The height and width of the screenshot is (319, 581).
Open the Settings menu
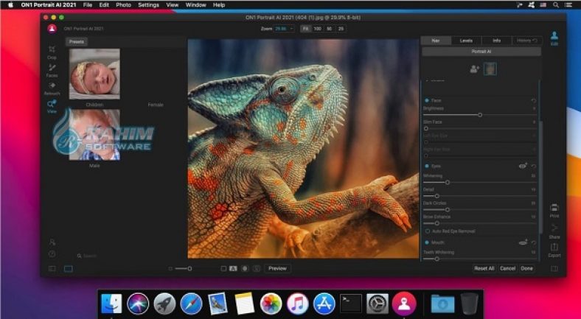tap(149, 5)
